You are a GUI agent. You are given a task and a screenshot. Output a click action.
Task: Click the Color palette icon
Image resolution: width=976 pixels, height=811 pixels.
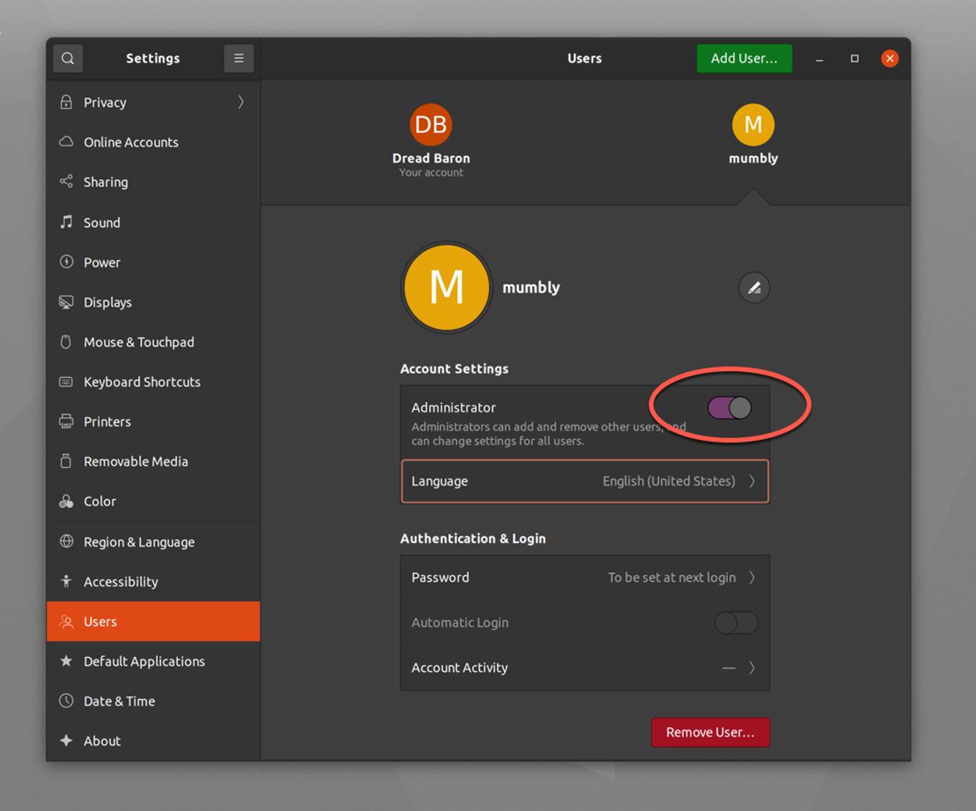click(65, 501)
